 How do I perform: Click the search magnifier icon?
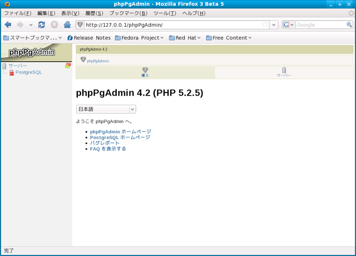click(349, 24)
